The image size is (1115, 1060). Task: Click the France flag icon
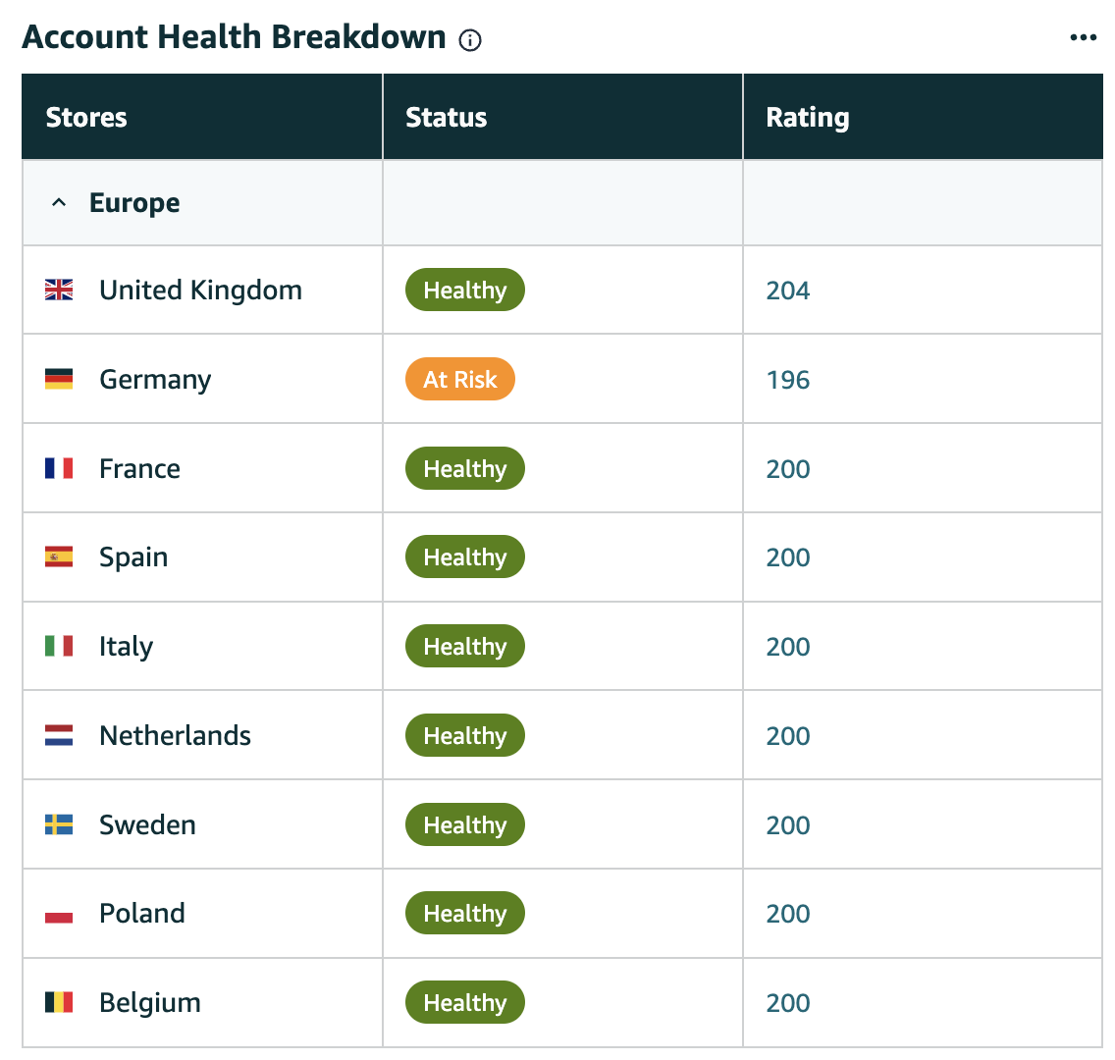59,468
